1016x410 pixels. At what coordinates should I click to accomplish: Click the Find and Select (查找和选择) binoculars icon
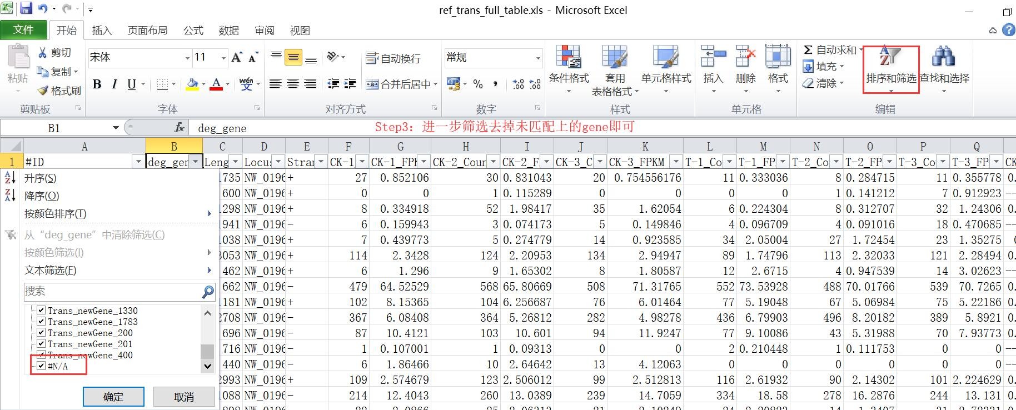point(943,57)
